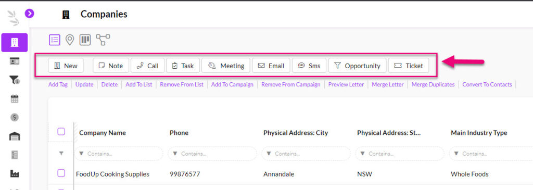Viewport: 533px width, 190px height.
Task: Click the Add To Campaign link
Action: 232,85
